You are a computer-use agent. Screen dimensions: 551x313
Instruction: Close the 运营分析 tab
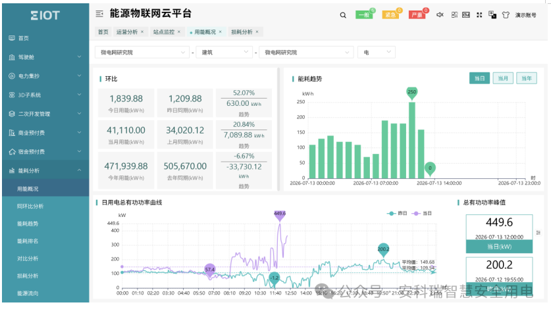click(x=142, y=32)
